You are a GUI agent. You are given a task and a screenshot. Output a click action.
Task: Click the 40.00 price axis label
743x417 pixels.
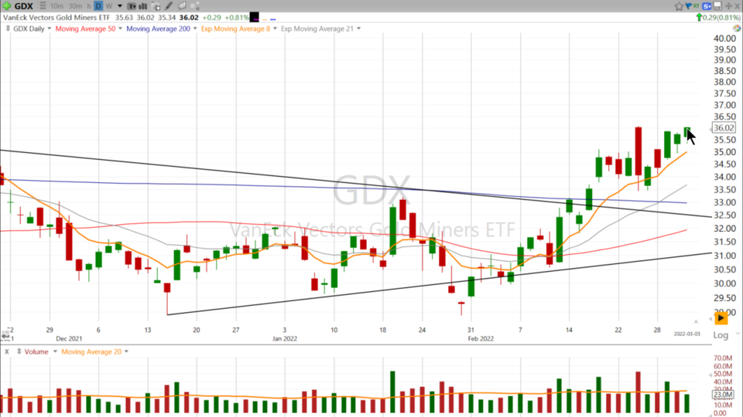724,39
